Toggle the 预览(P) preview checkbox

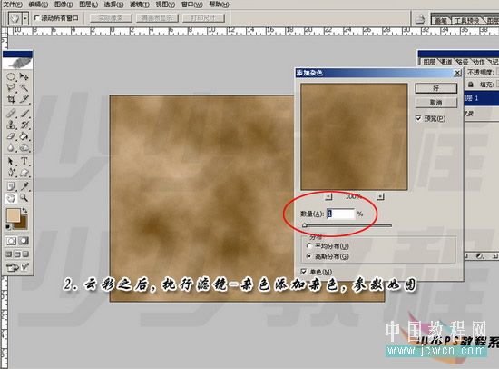(418, 118)
